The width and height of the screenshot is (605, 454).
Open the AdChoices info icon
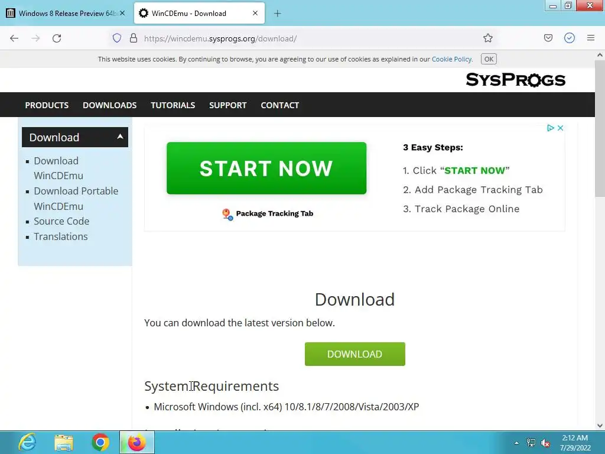pos(551,128)
